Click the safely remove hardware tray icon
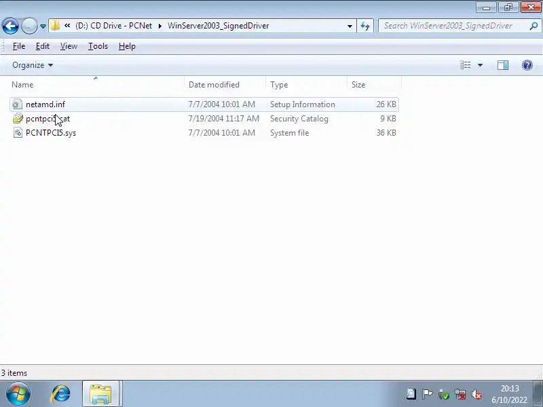Image resolution: width=543 pixels, height=407 pixels. coord(444,394)
